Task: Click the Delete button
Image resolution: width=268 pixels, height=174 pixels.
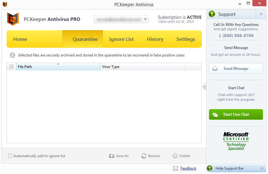Action: coord(181,156)
